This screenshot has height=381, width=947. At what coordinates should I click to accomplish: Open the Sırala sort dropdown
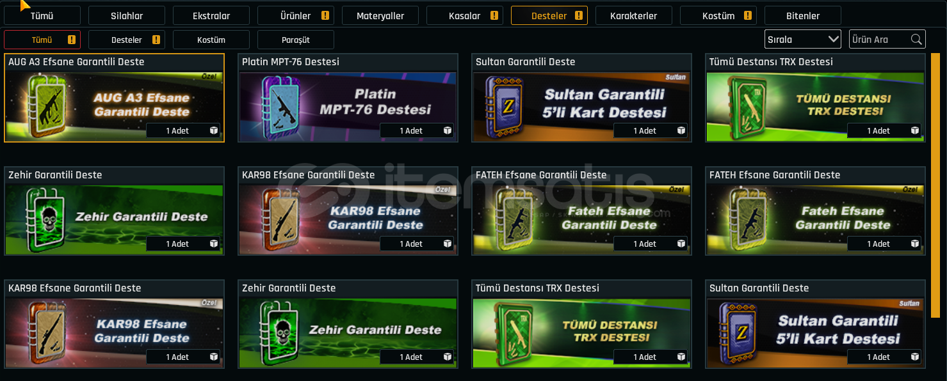pyautogui.click(x=803, y=39)
